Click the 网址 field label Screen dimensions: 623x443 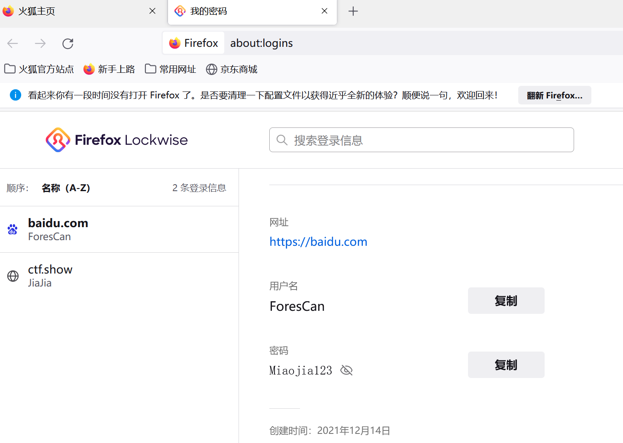tap(279, 222)
